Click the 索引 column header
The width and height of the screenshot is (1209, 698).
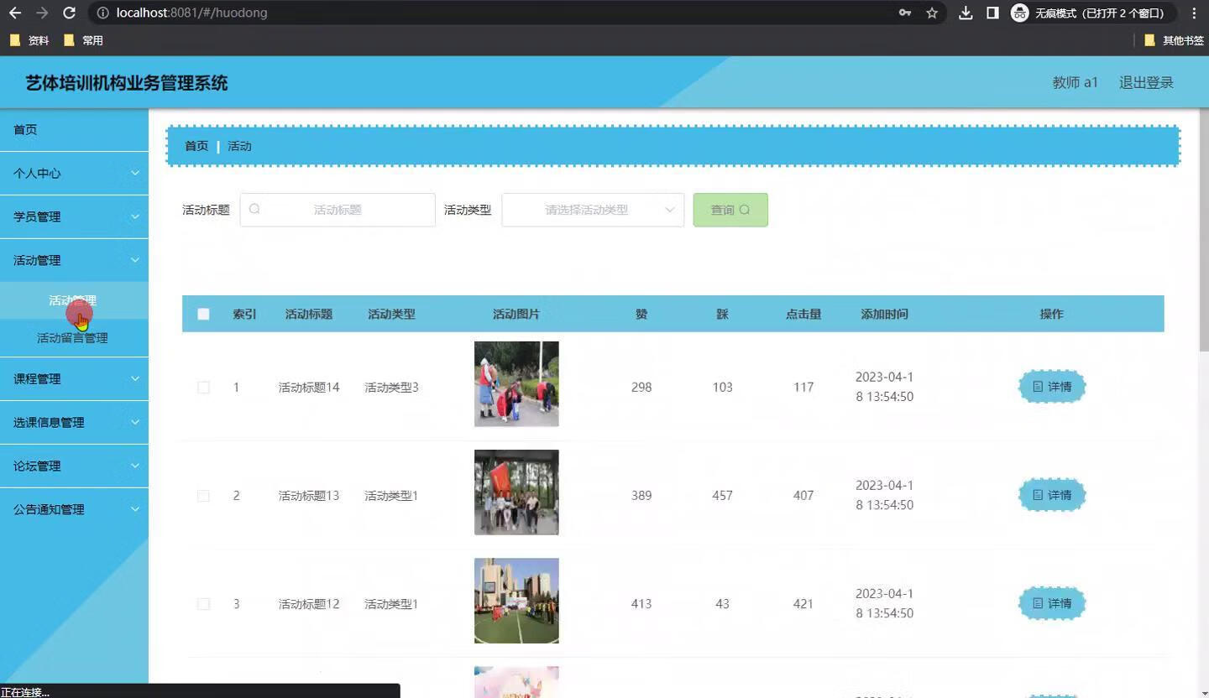pyautogui.click(x=244, y=314)
